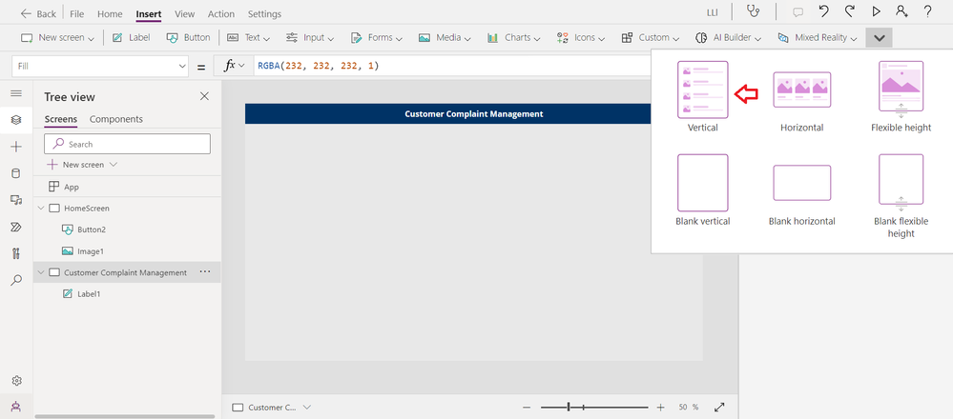Image resolution: width=953 pixels, height=419 pixels.
Task: Insert a Horizontal gallery
Action: pos(801,102)
